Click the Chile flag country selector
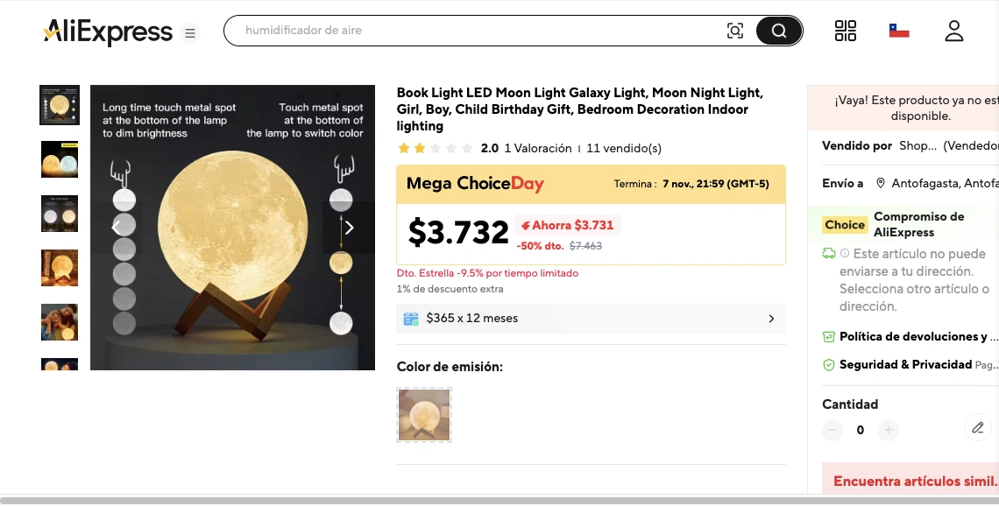Image resolution: width=999 pixels, height=506 pixels. 899,31
